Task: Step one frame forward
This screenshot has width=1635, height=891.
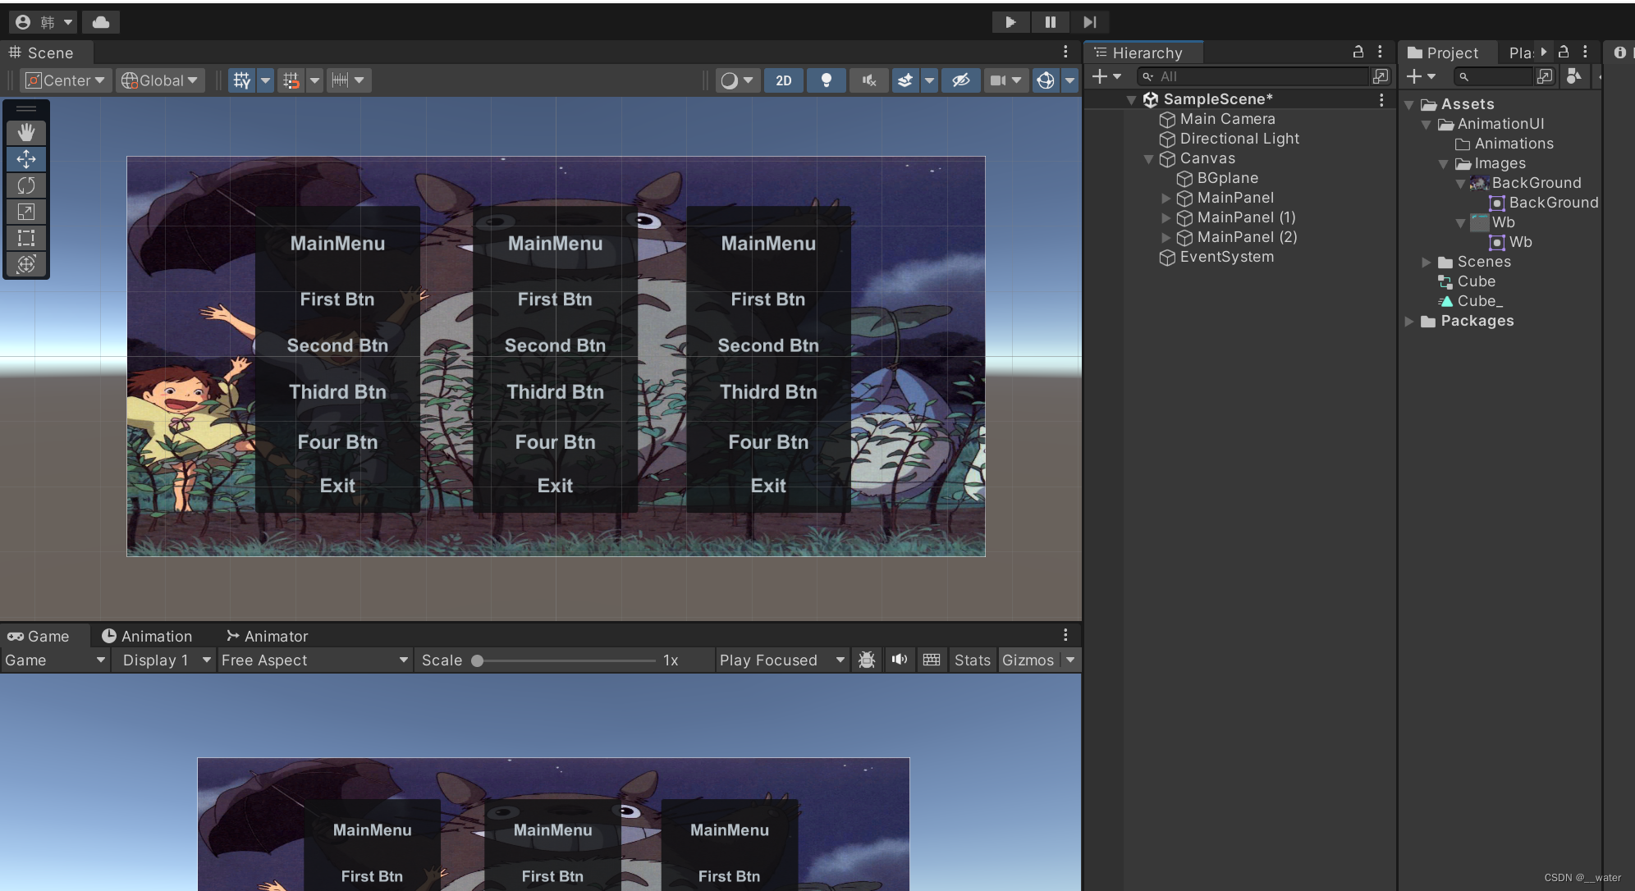Action: tap(1089, 22)
